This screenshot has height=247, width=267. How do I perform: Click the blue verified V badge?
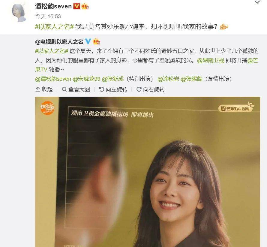(x=88, y=41)
